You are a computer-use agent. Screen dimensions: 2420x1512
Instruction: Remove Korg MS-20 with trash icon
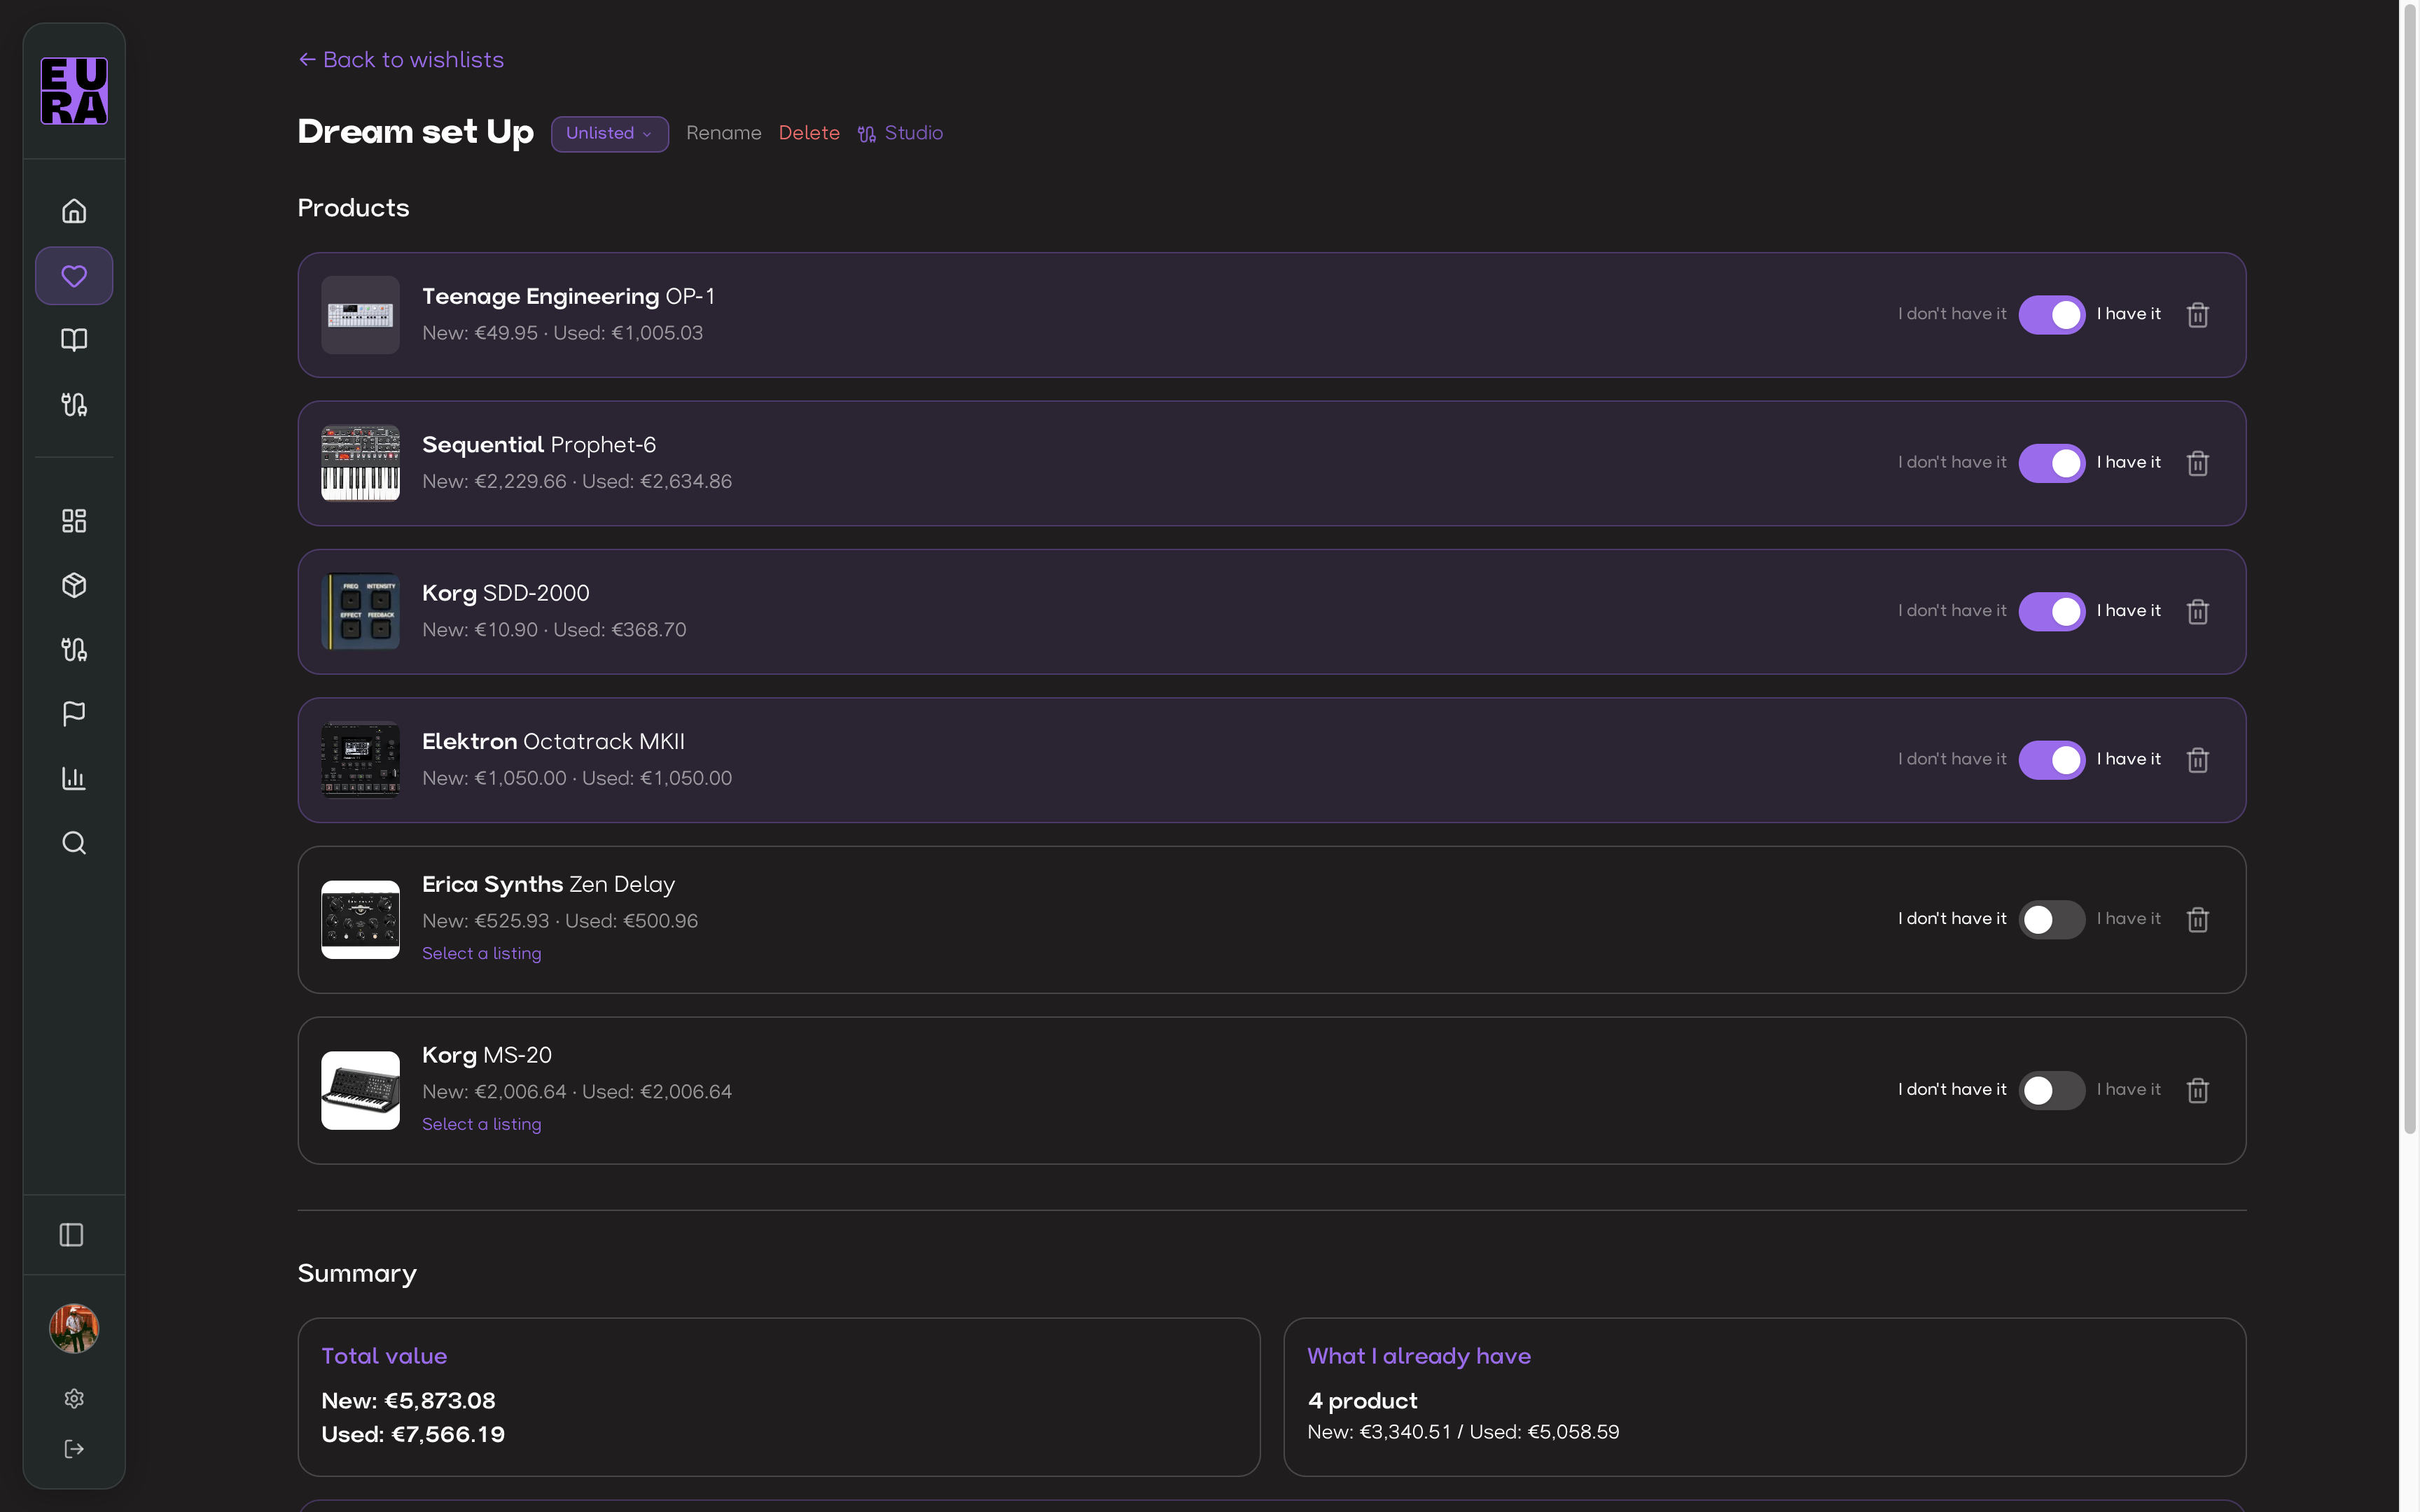[2198, 1090]
